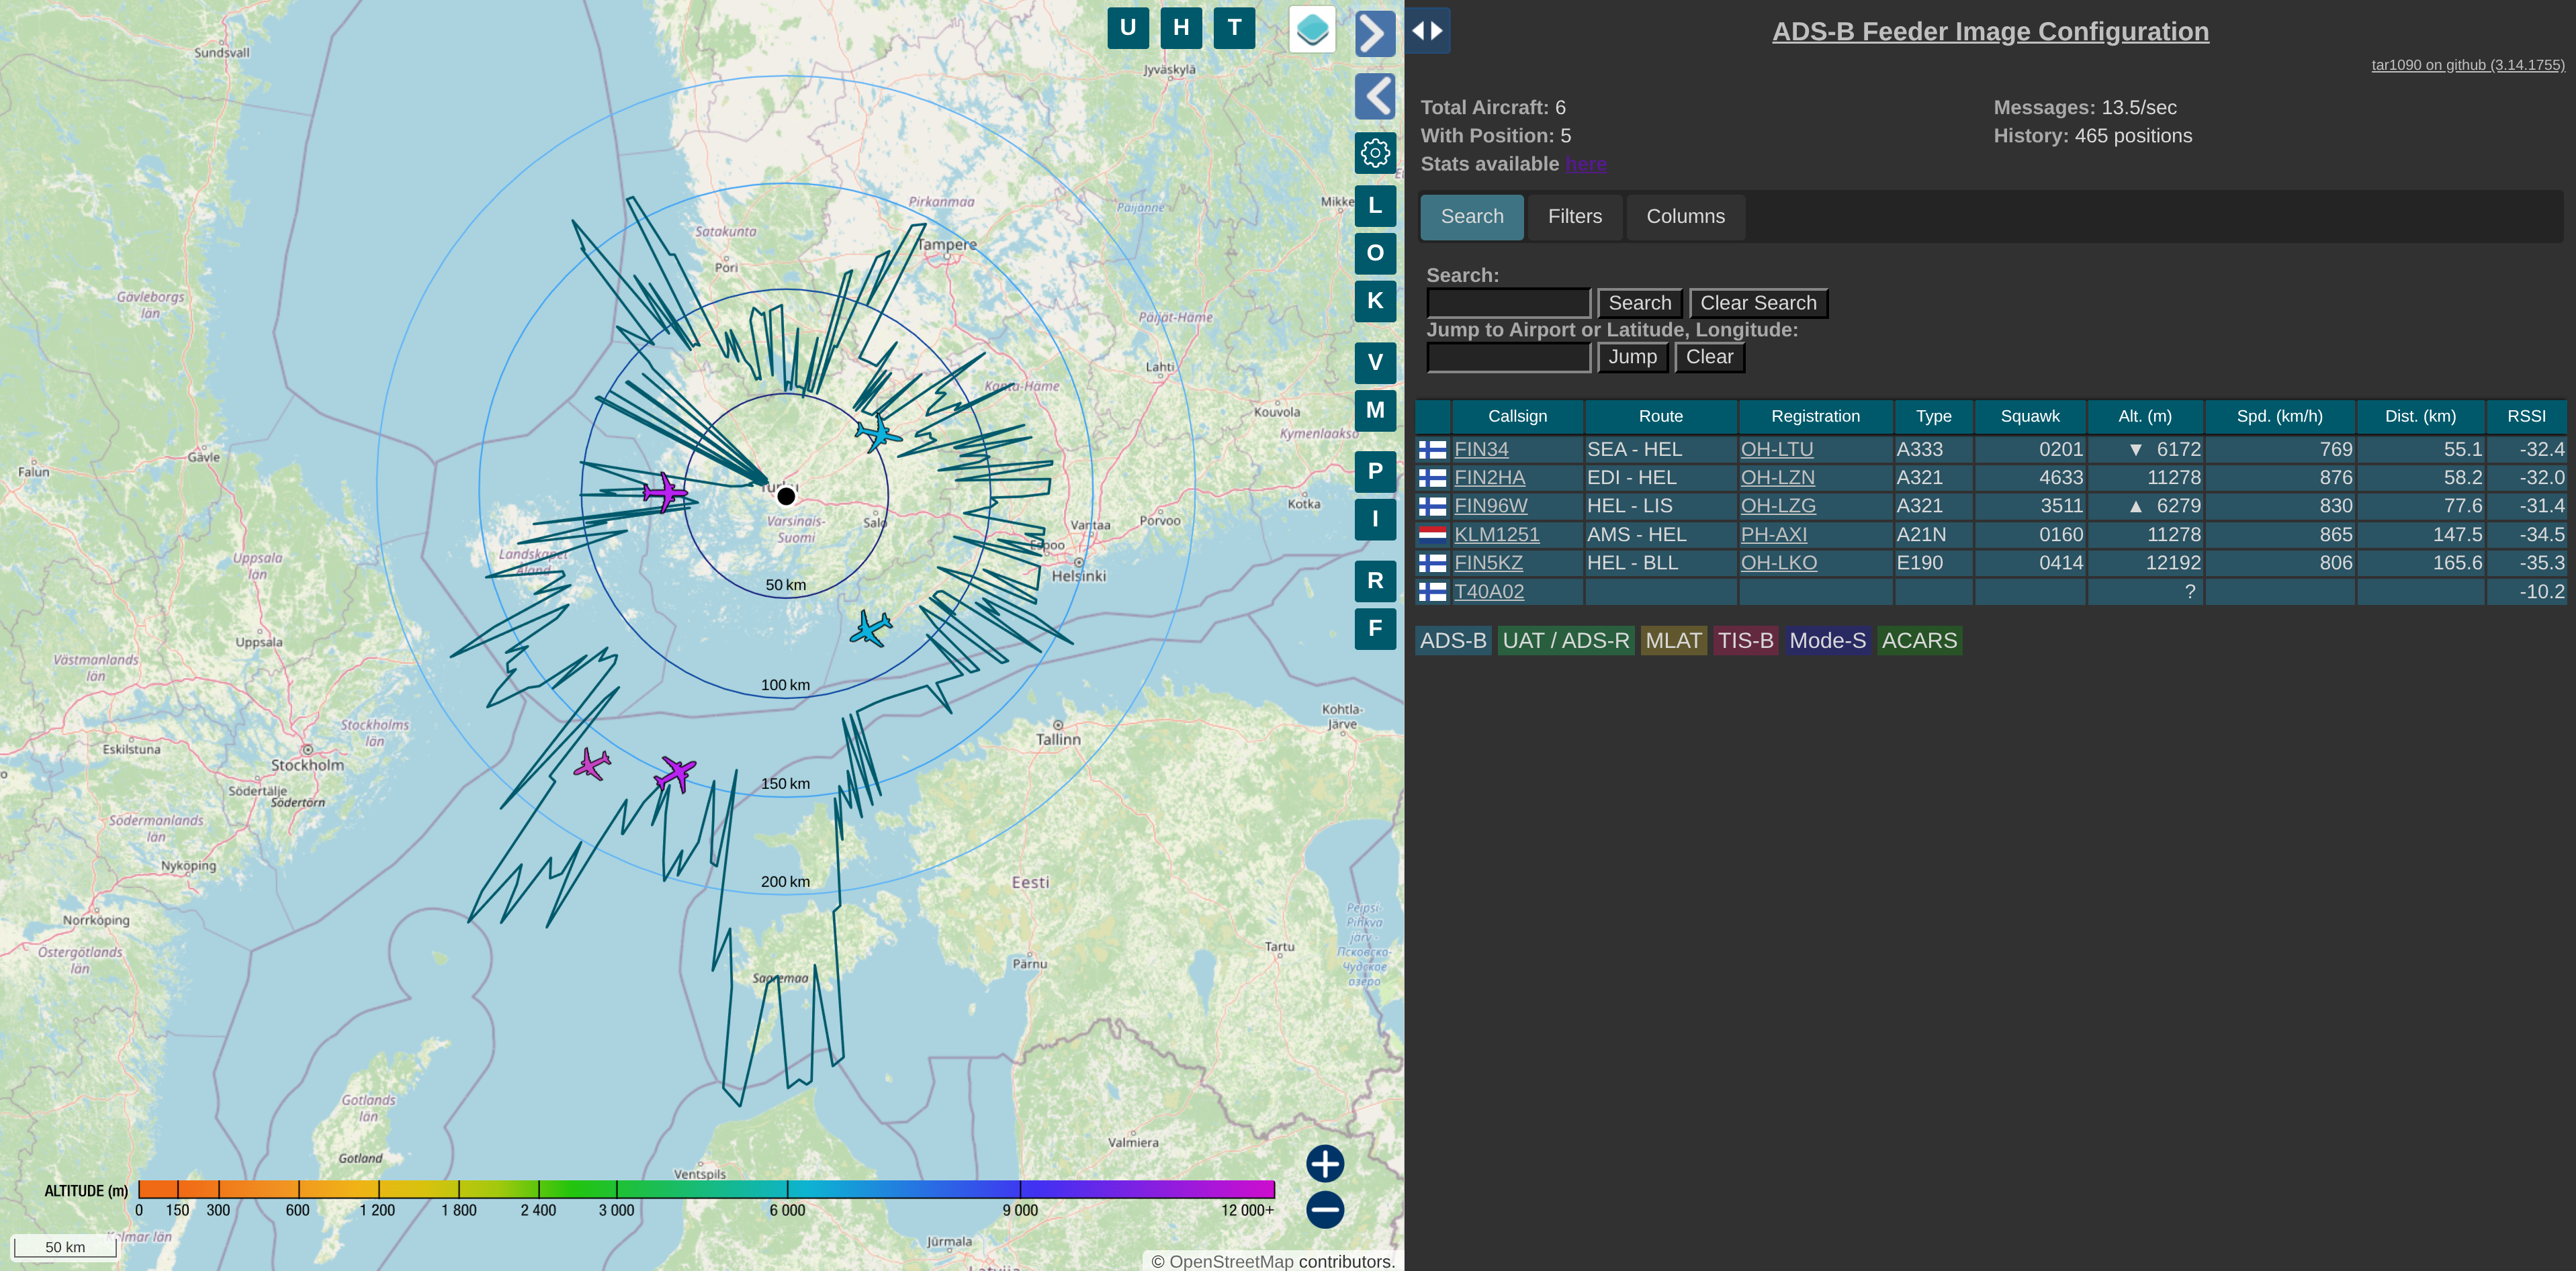Toggle the sidebar width with the double-arrow button
This screenshot has height=1271, width=2576.
[1427, 30]
